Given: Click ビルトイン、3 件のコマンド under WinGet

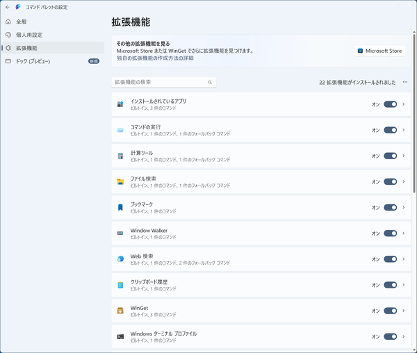Looking at the screenshot, I should click(153, 315).
